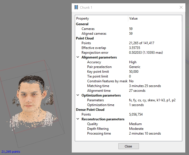The height and width of the screenshot is (155, 189).
Task: Select the Depth filtering row
Action: click(x=98, y=129)
